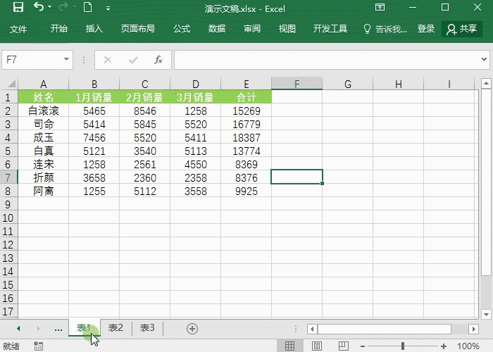This screenshot has width=493, height=352.
Task: Click the macro recording status bar icon
Action: point(39,346)
